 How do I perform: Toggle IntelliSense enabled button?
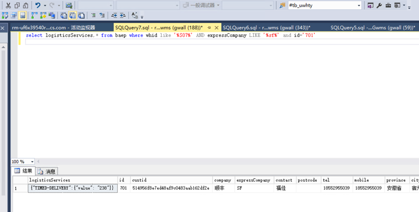point(23,15)
